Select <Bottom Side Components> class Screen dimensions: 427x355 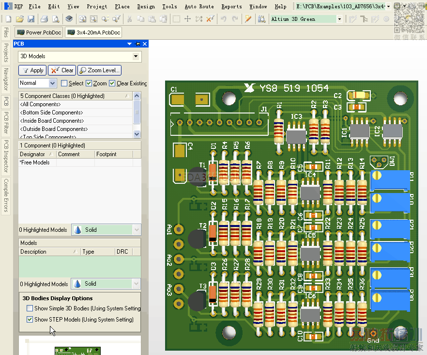pos(51,113)
